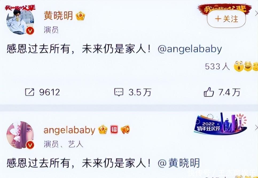Click the verified V badge on 黄晓明's avatar
Viewport: 258px width, 178px height.
[30, 31]
